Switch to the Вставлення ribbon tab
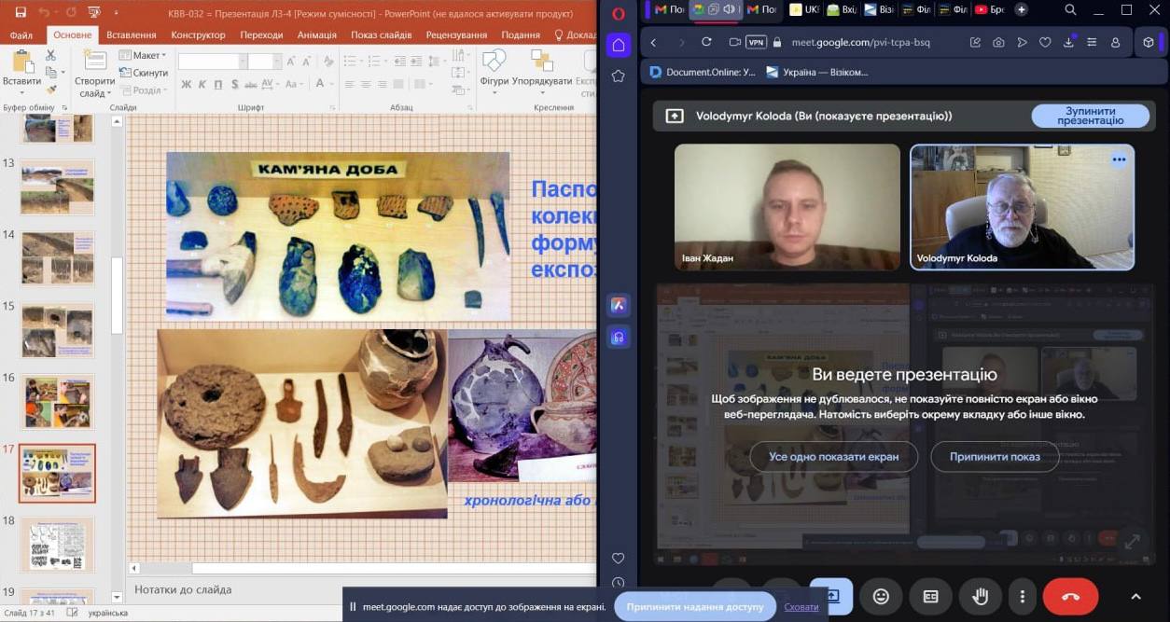 click(x=132, y=35)
